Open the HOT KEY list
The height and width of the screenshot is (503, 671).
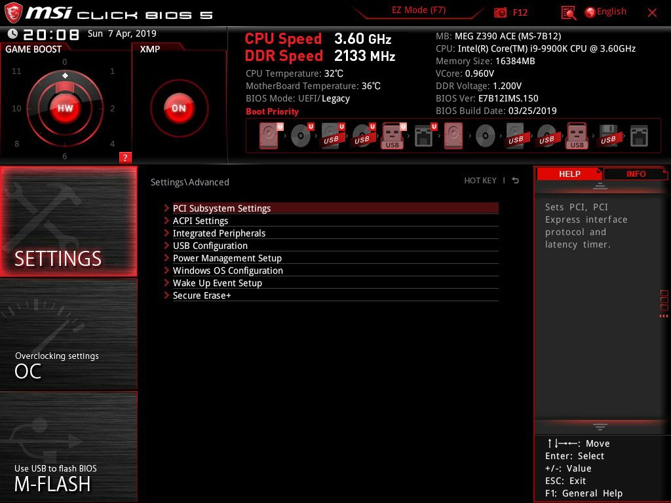tap(480, 181)
